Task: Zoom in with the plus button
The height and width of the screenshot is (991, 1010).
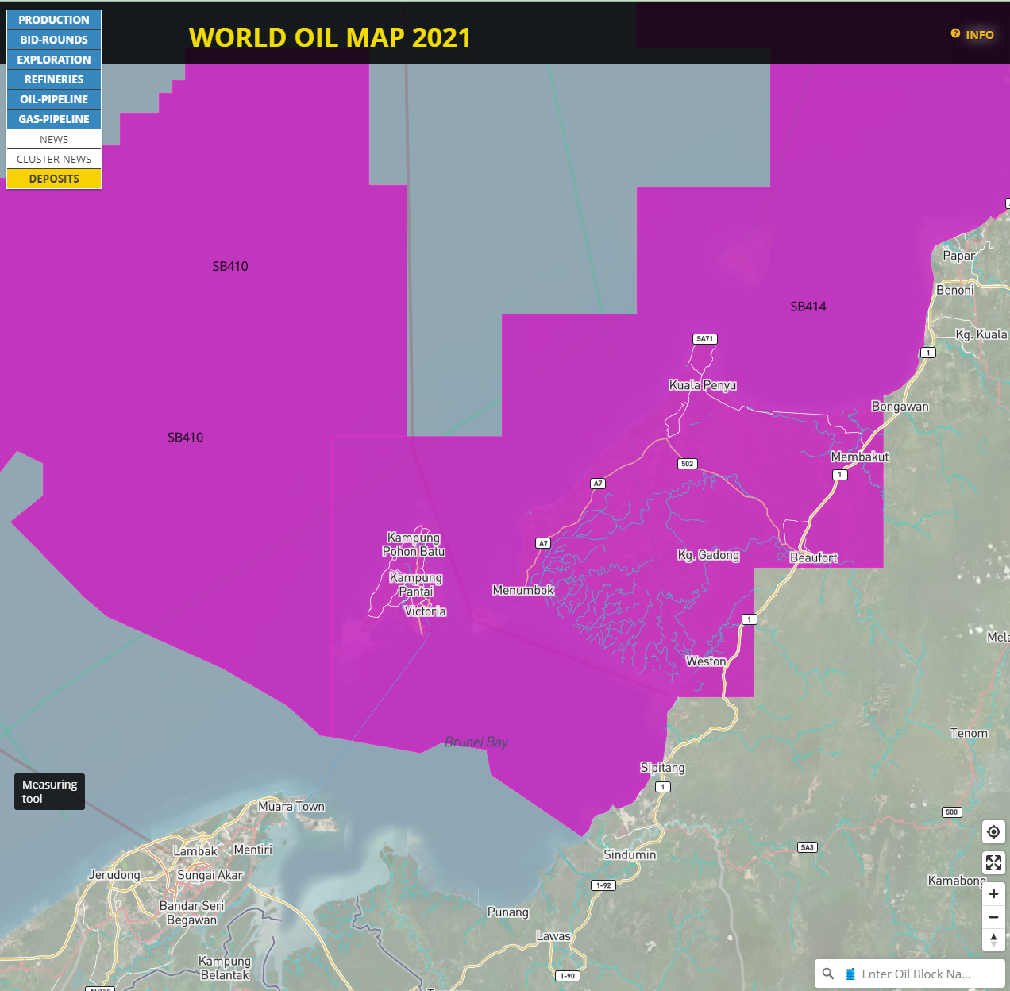Action: (x=993, y=894)
